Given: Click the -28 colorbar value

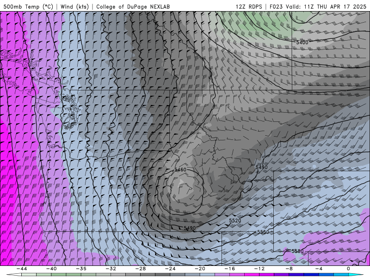Looking at the screenshot, I should 141,269.
